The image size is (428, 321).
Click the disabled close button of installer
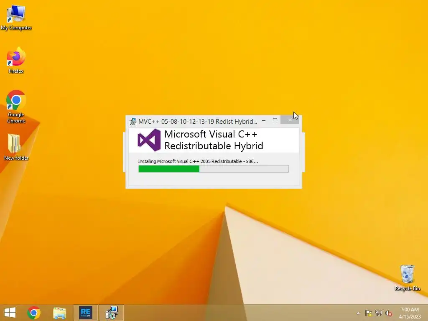pos(290,120)
